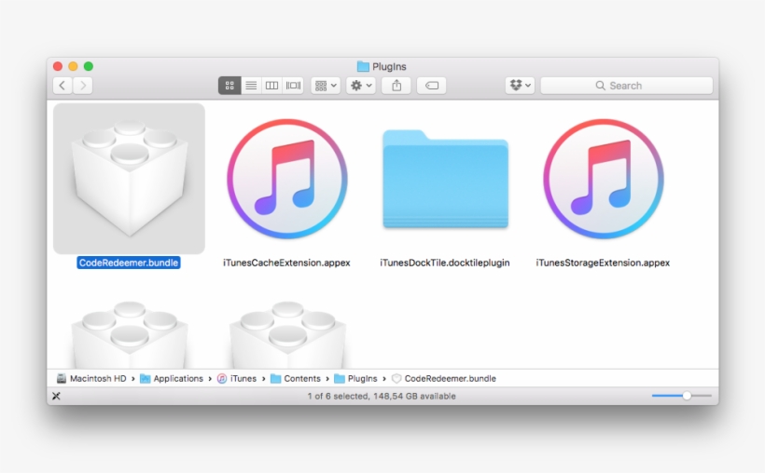This screenshot has width=765, height=473.
Task: Switch to column view
Action: pyautogui.click(x=271, y=86)
